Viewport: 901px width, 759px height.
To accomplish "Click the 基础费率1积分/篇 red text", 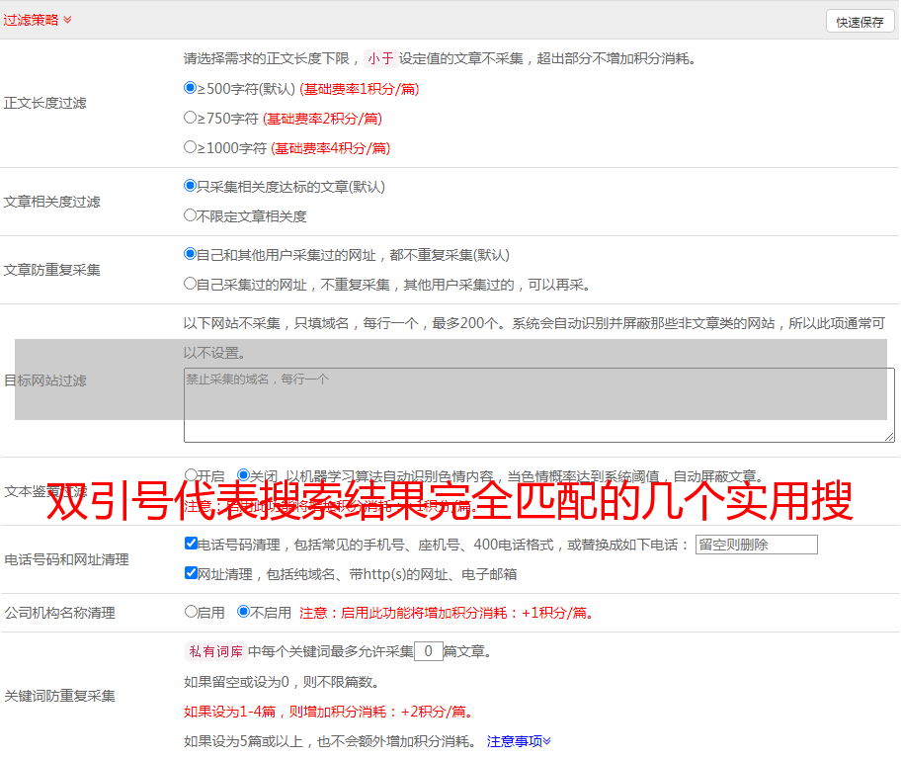I will tap(360, 89).
